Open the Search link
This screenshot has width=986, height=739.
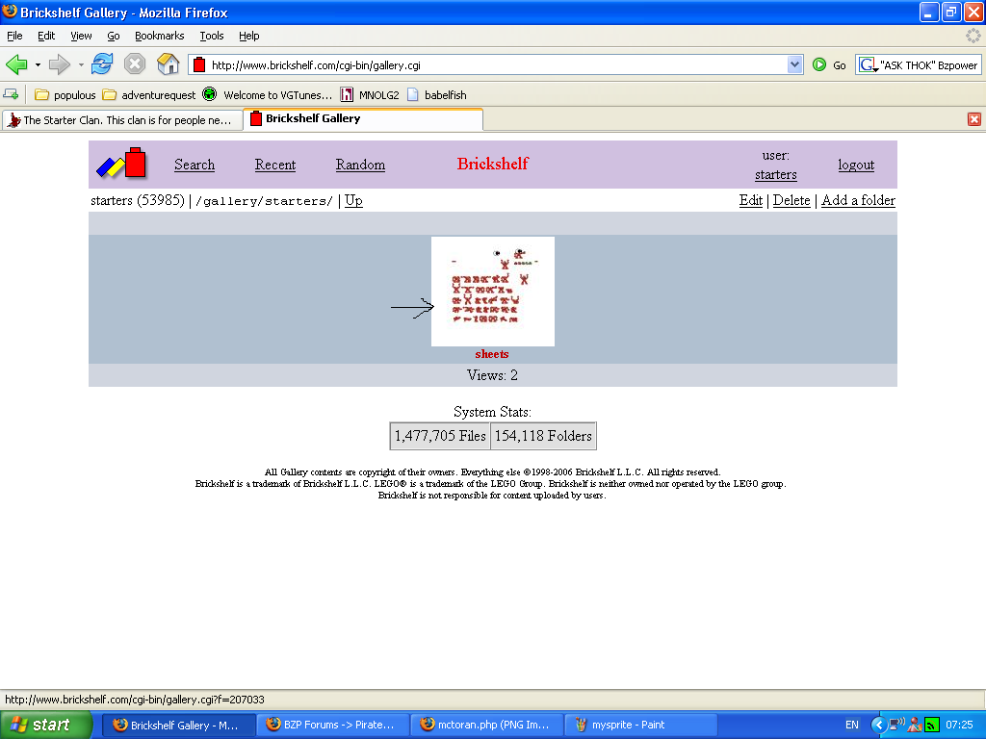tap(195, 165)
